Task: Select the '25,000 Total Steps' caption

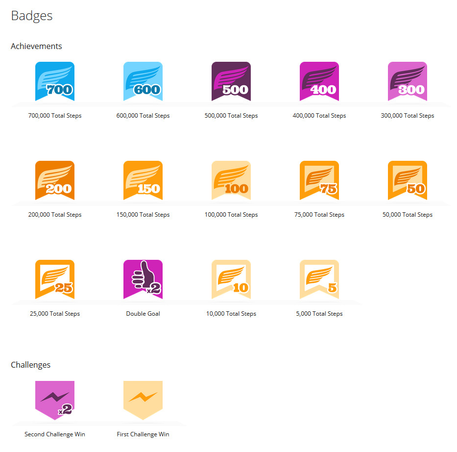Action: pyautogui.click(x=55, y=314)
